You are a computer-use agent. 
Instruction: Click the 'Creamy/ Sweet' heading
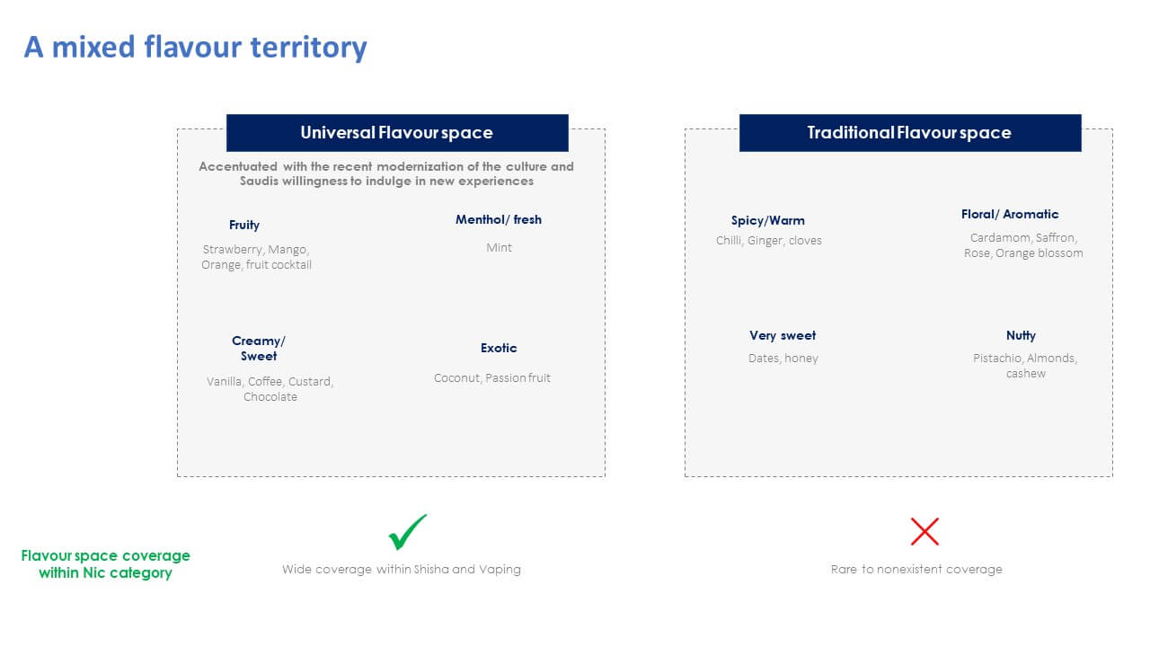point(259,349)
